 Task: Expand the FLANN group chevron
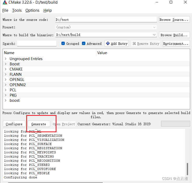coord(6,74)
